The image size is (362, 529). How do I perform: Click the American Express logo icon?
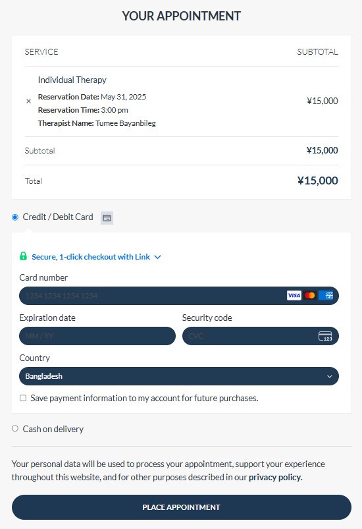pos(326,296)
